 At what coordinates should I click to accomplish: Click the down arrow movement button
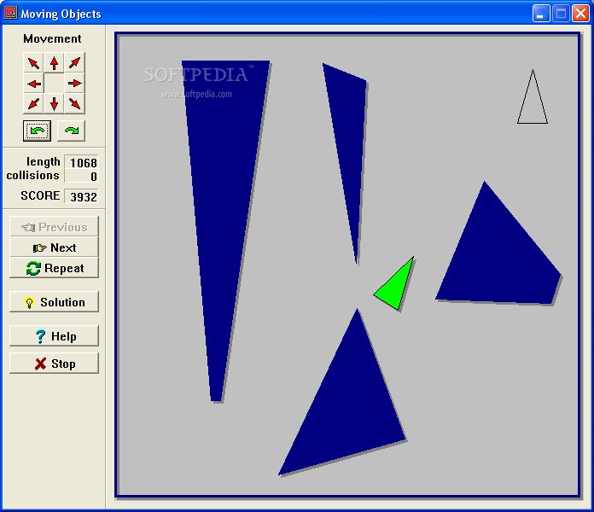click(x=54, y=103)
